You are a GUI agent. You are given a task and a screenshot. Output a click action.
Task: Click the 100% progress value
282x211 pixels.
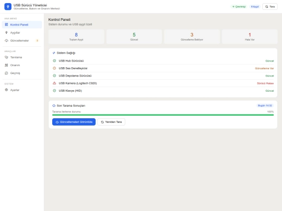click(x=271, y=111)
